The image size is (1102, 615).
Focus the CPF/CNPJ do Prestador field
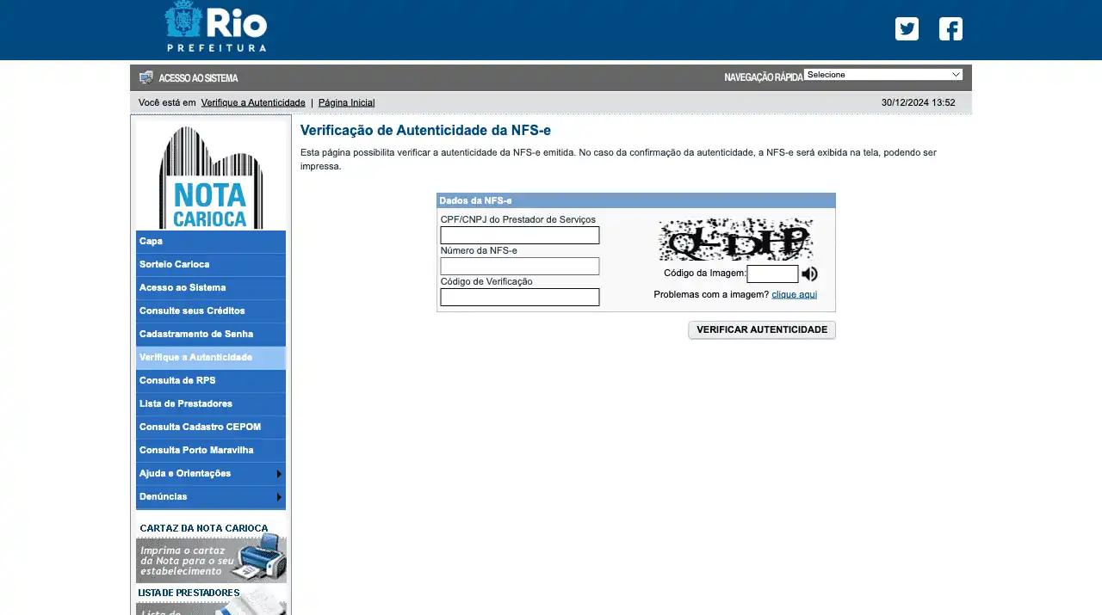[519, 236]
